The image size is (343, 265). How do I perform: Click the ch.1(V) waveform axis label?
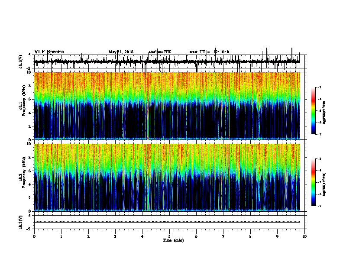click(x=20, y=61)
